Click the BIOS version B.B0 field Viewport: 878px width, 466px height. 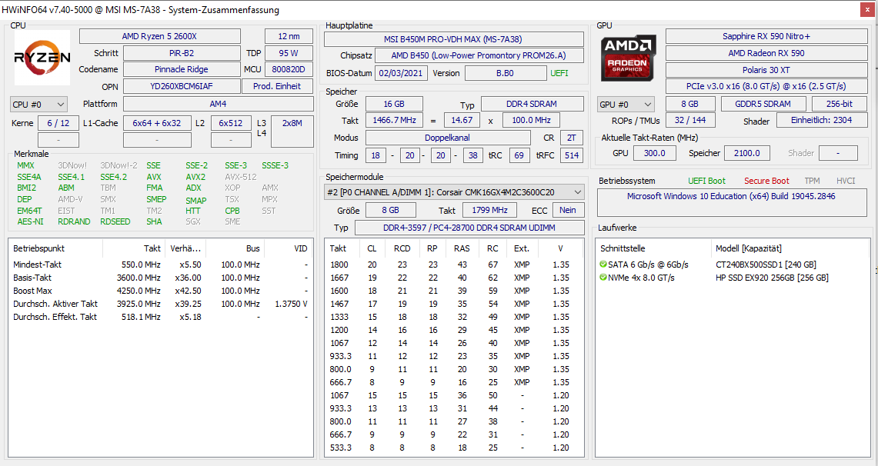pos(505,73)
